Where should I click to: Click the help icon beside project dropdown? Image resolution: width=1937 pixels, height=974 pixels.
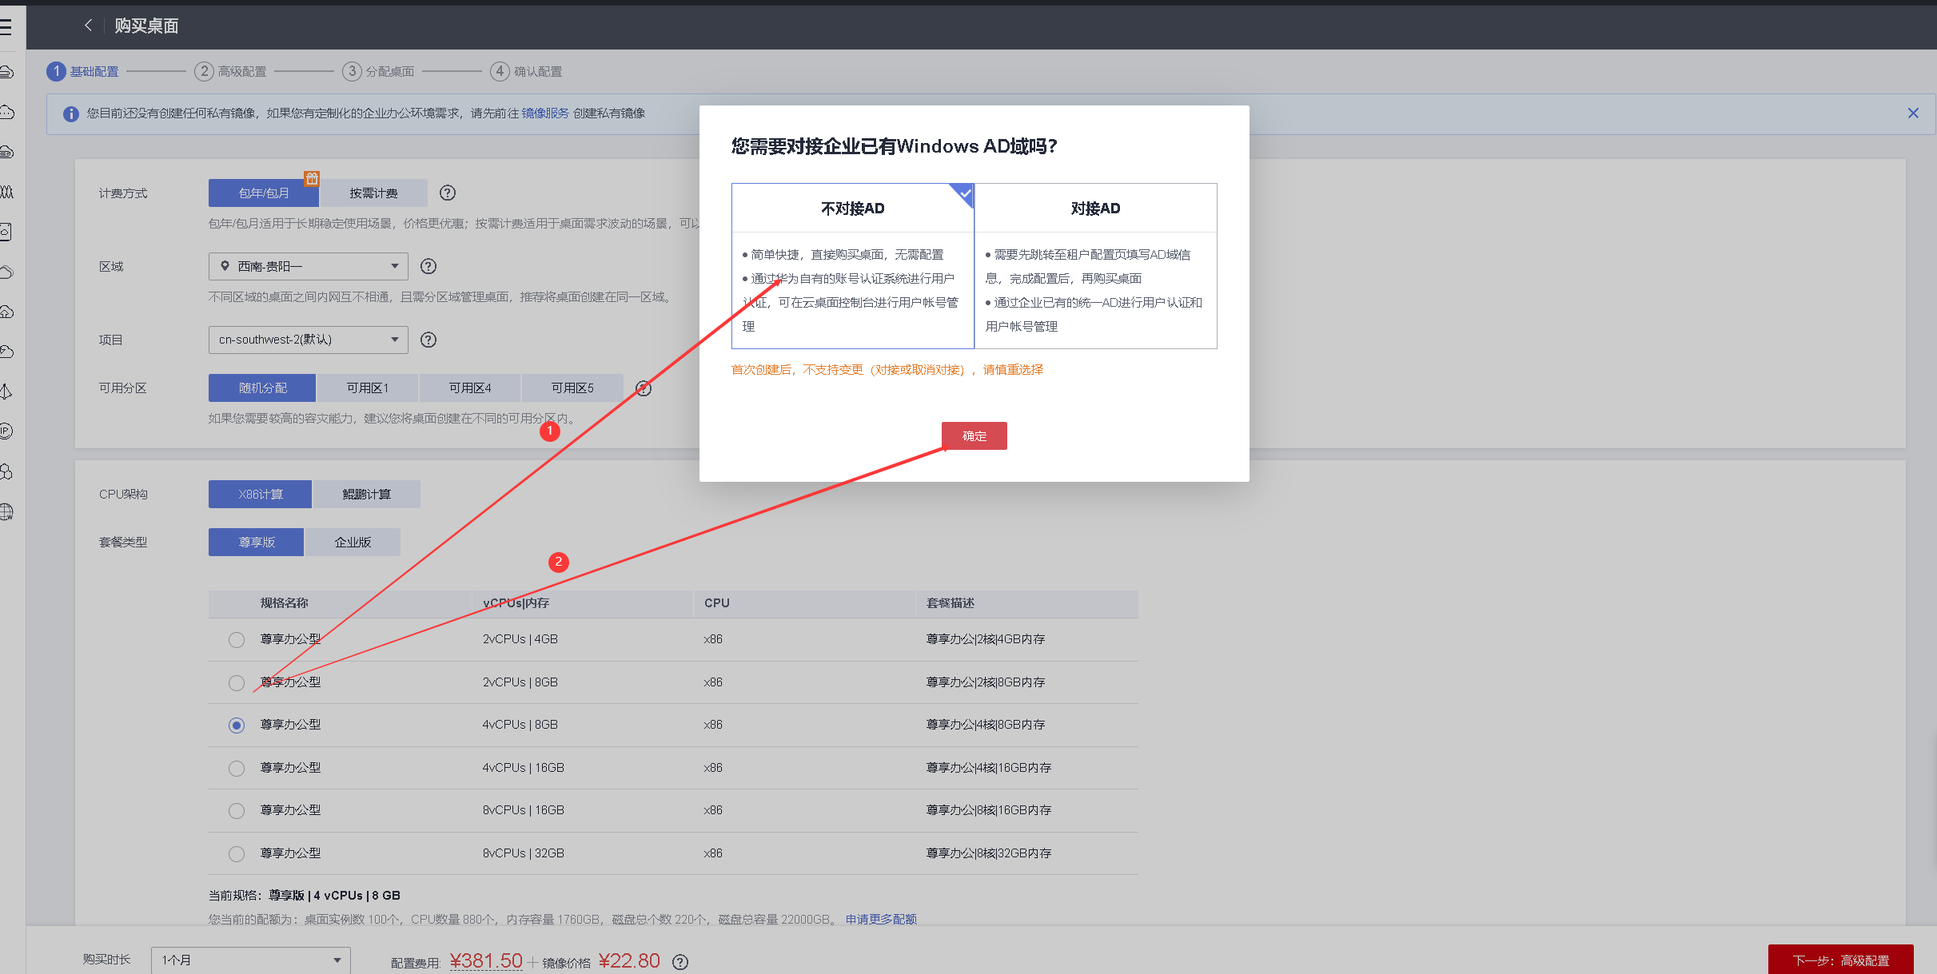(x=428, y=340)
